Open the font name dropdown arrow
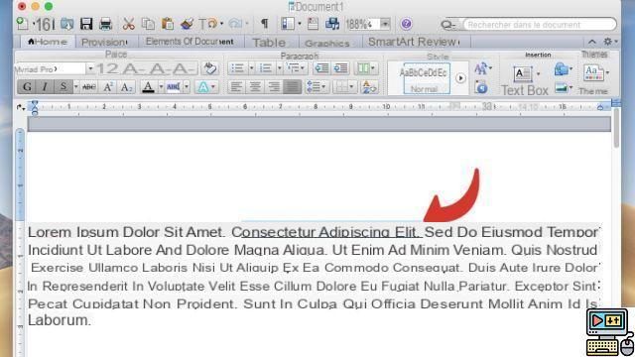The width and height of the screenshot is (635, 357). 90,68
